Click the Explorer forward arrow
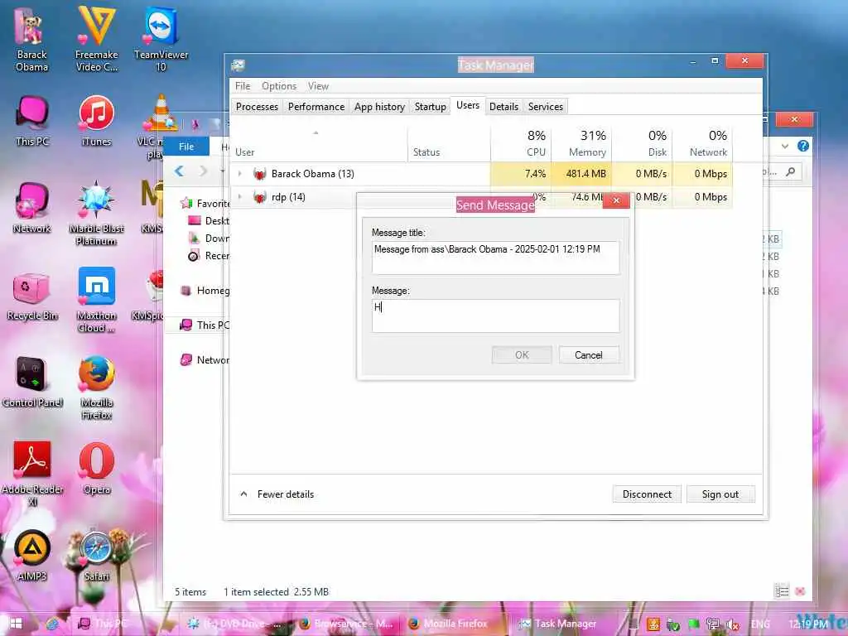Viewport: 848px width, 636px height. pyautogui.click(x=203, y=171)
